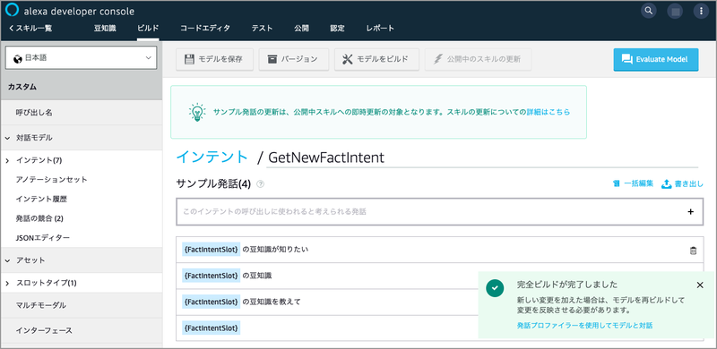The image size is (717, 349).
Task: Click the インテント breadcrumb link
Action: tap(212, 157)
